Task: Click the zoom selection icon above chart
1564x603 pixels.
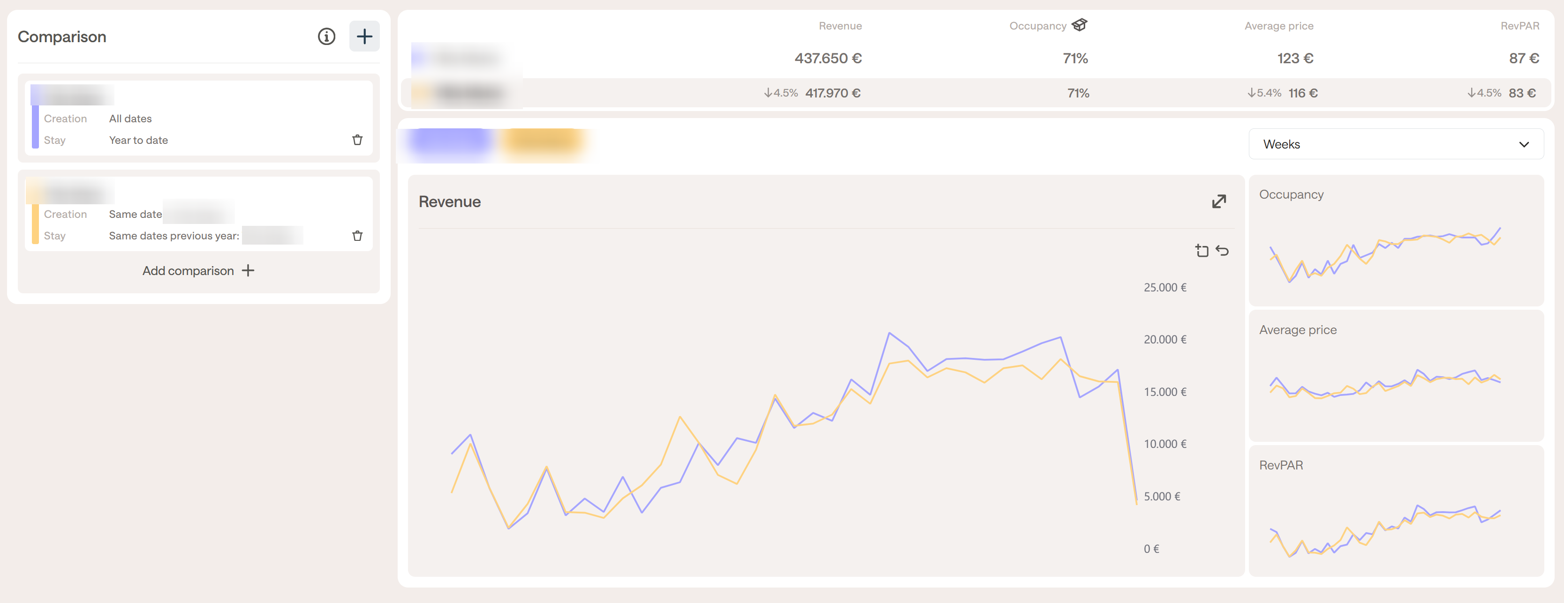Action: click(x=1201, y=251)
